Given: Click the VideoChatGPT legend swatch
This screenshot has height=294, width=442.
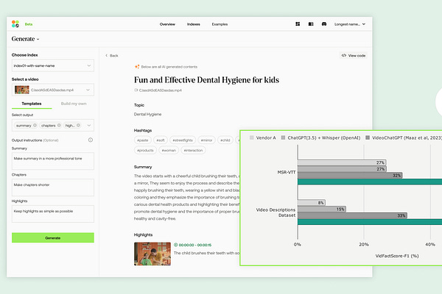Looking at the screenshot, I should point(368,137).
